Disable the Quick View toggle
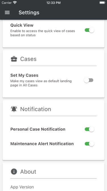This screenshot has height=191, width=107. click(x=89, y=30)
